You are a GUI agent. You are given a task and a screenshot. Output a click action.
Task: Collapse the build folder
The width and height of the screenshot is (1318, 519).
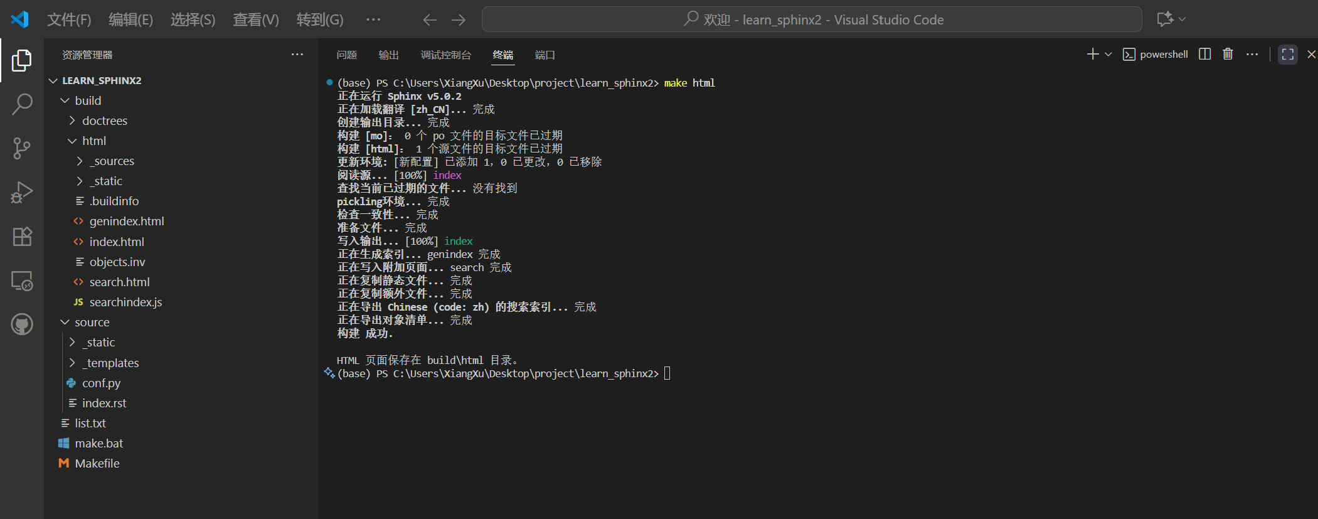click(87, 100)
